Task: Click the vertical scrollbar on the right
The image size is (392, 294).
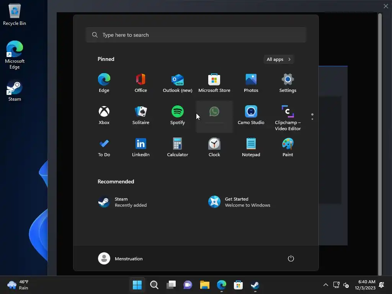Action: click(x=380, y=144)
